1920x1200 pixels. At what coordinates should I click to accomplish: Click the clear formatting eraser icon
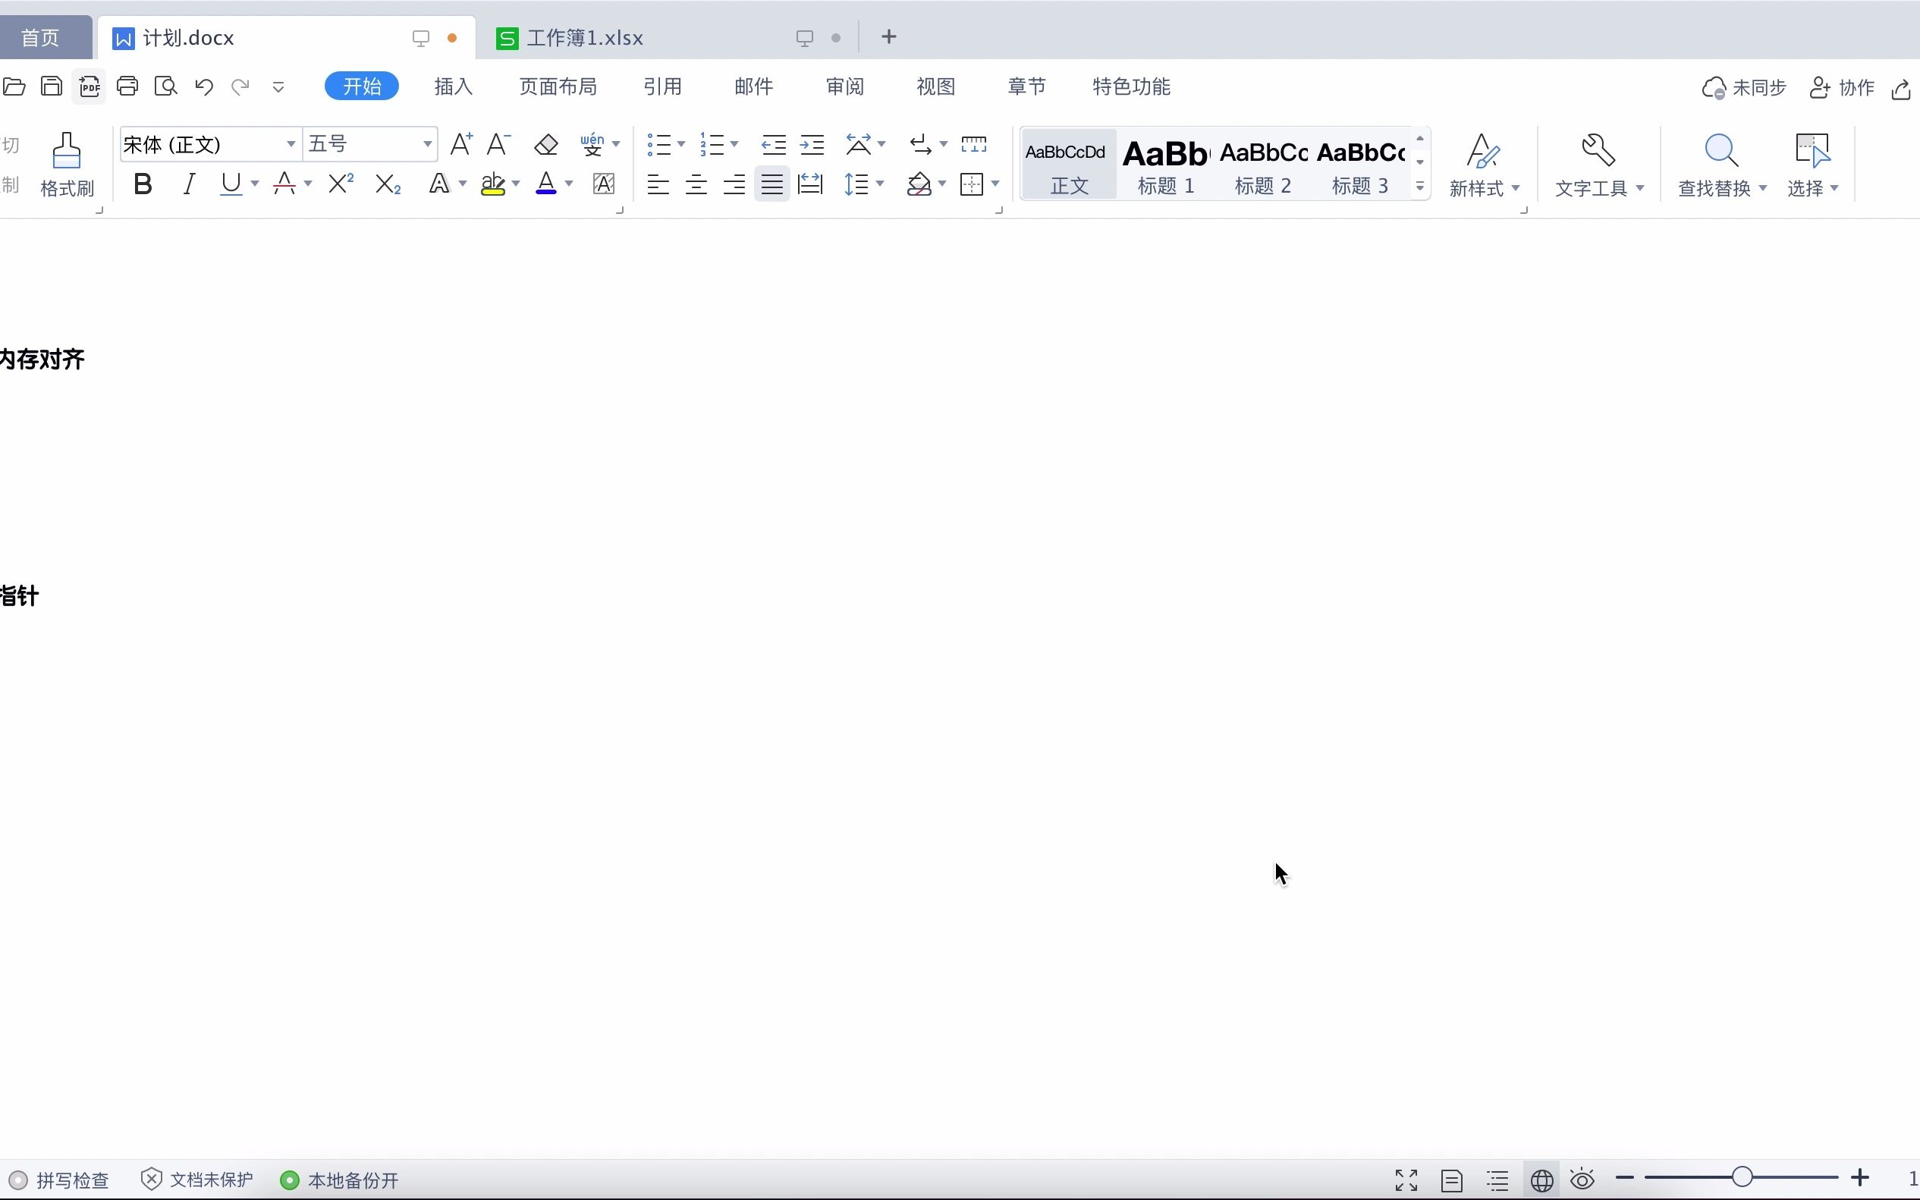click(546, 144)
